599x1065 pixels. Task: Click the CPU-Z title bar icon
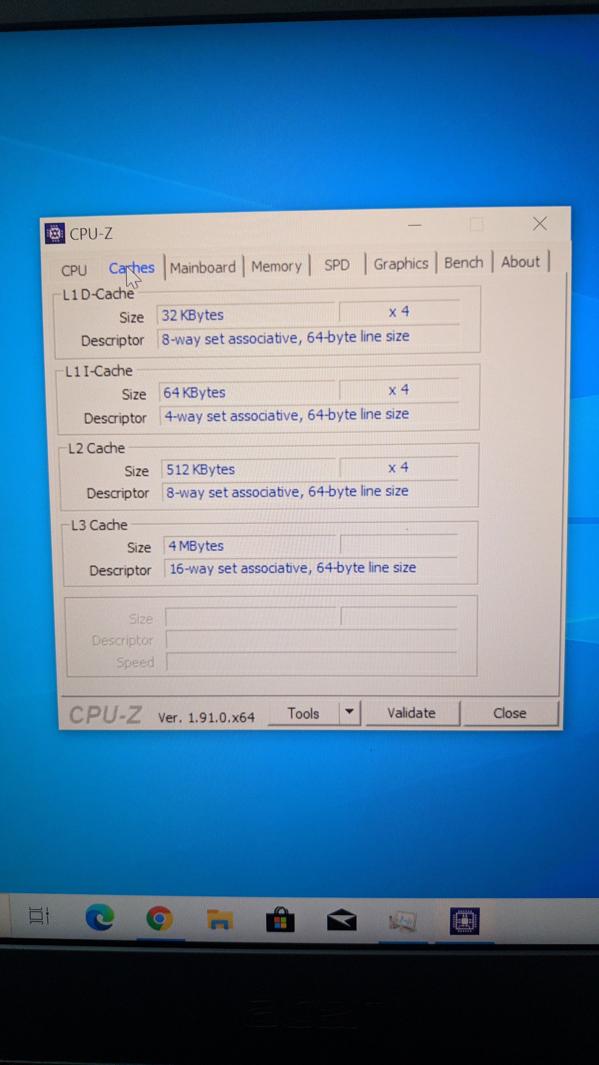pyautogui.click(x=55, y=233)
